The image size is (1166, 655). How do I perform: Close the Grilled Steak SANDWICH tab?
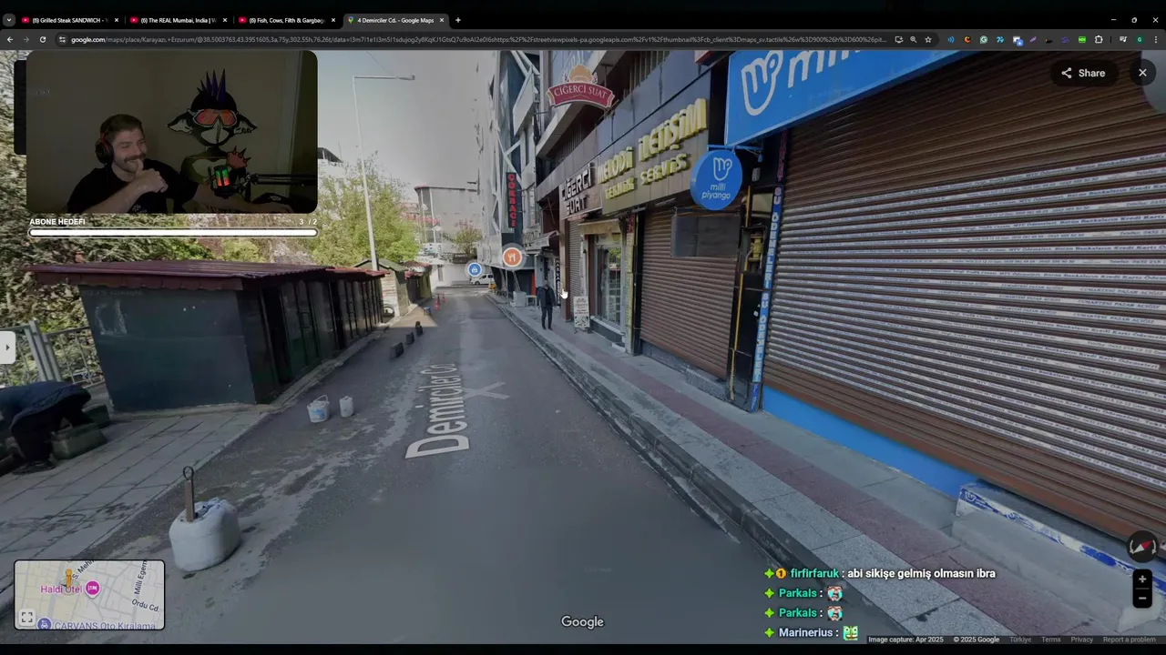[x=116, y=20]
